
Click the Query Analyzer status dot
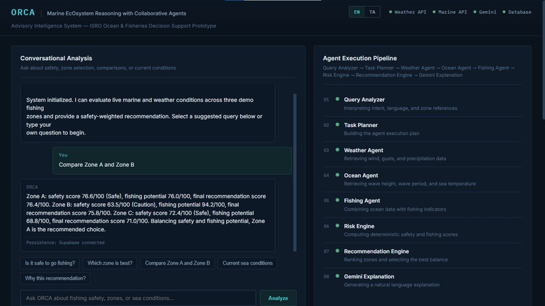pos(337,99)
